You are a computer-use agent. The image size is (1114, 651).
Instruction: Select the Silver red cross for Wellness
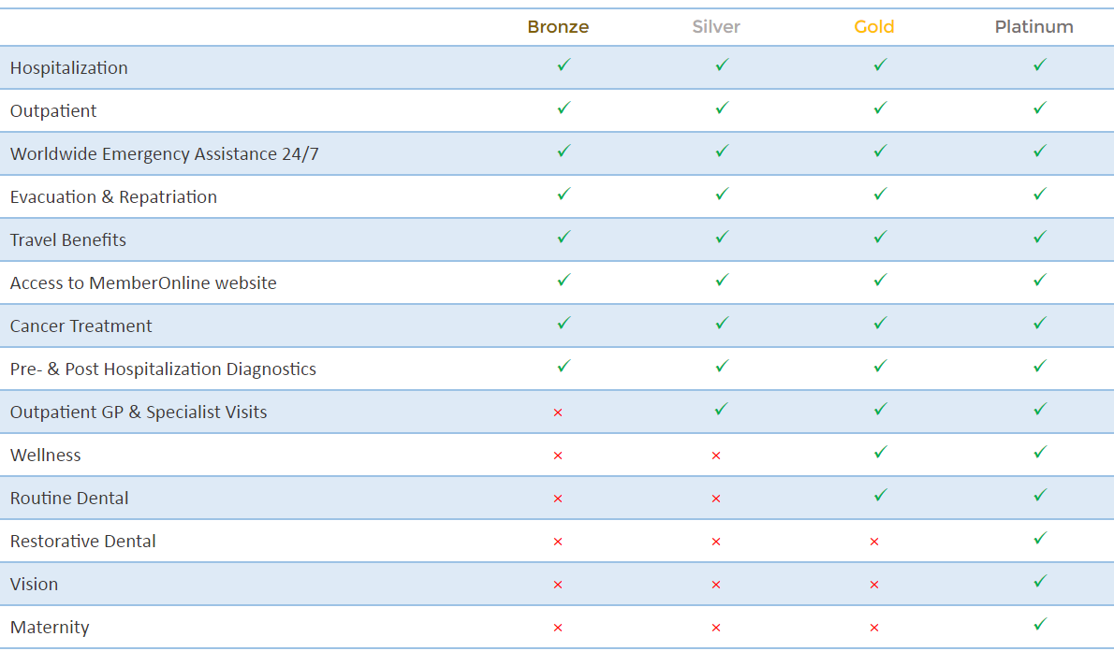click(716, 456)
